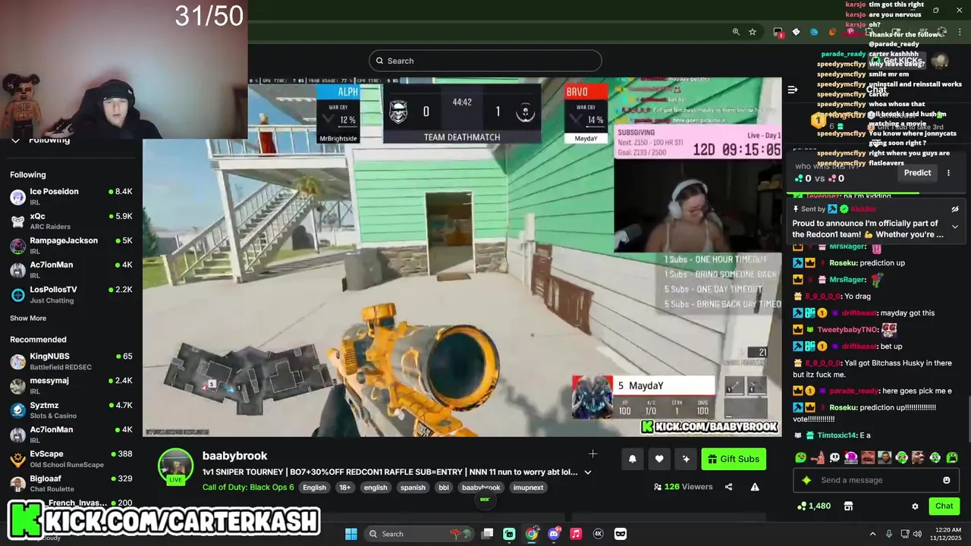The image size is (971, 546).
Task: Open Apple Music taskbar icon
Action: point(576,534)
